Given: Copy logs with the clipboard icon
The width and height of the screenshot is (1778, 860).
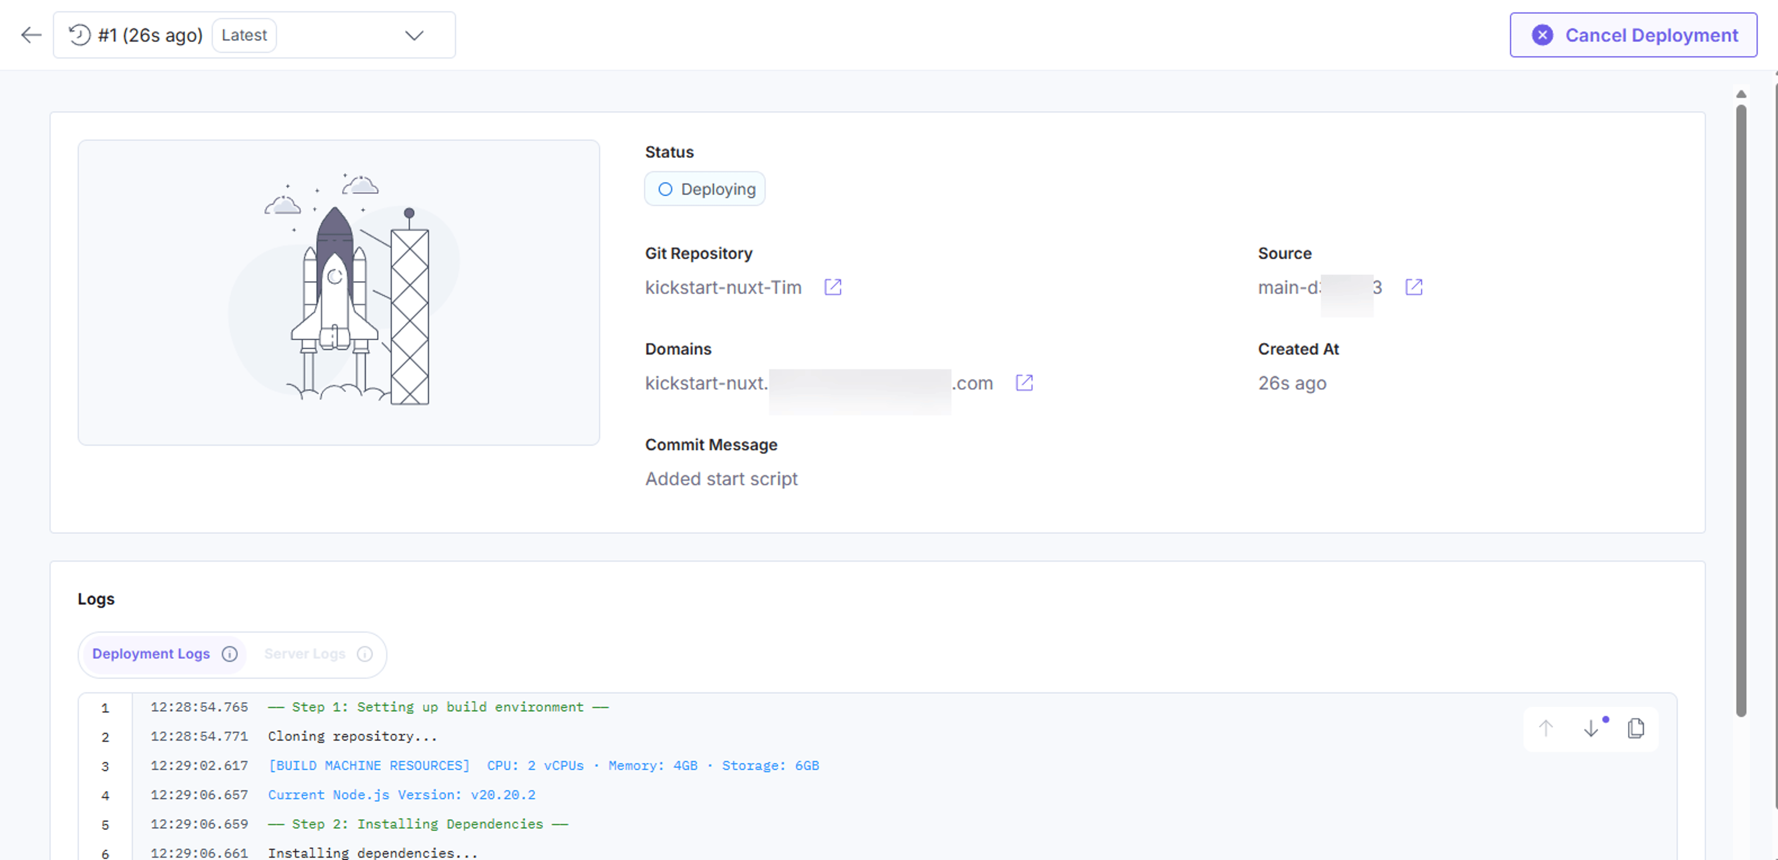Looking at the screenshot, I should click(x=1636, y=728).
